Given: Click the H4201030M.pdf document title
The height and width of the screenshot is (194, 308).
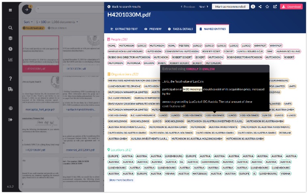Looking at the screenshot, I should pyautogui.click(x=129, y=15).
